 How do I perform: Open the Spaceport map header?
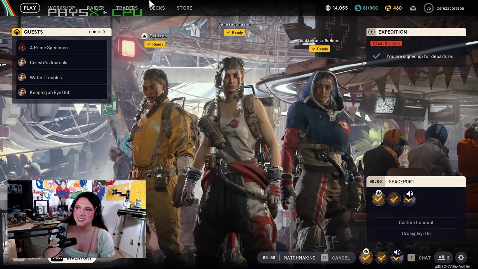click(x=416, y=182)
